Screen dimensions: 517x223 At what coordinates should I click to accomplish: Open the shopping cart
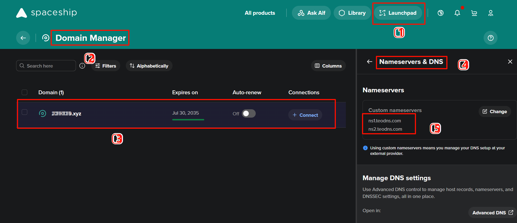pos(474,13)
